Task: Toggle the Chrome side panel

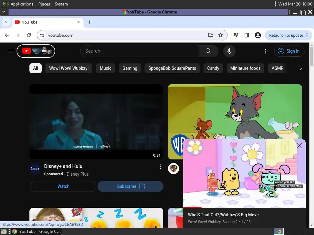Action: pyautogui.click(x=247, y=35)
